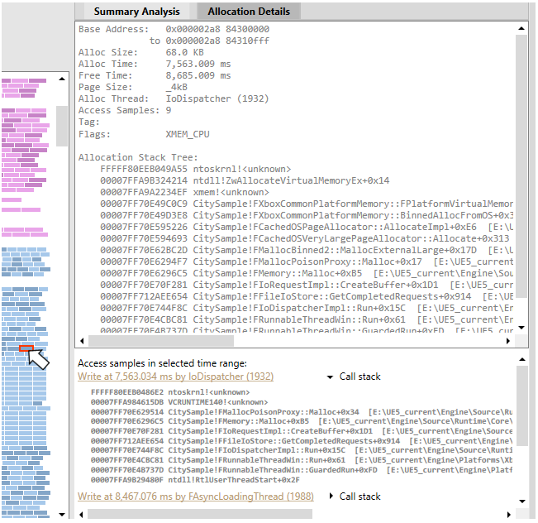The width and height of the screenshot is (538, 523).
Task: Click the Page Size value _4kB
Action: [x=177, y=87]
